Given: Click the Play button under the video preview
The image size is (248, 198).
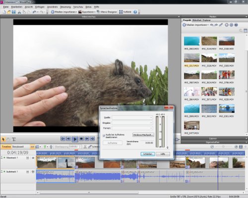Looking at the screenshot, I should [x=75, y=139].
